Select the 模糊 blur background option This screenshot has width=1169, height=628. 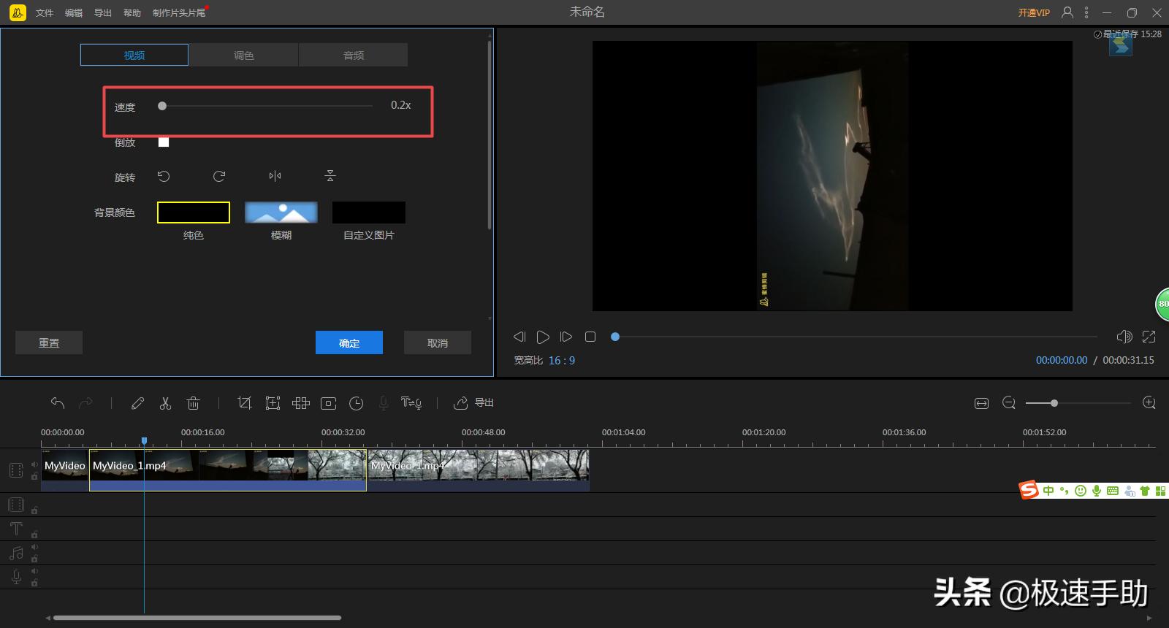281,213
